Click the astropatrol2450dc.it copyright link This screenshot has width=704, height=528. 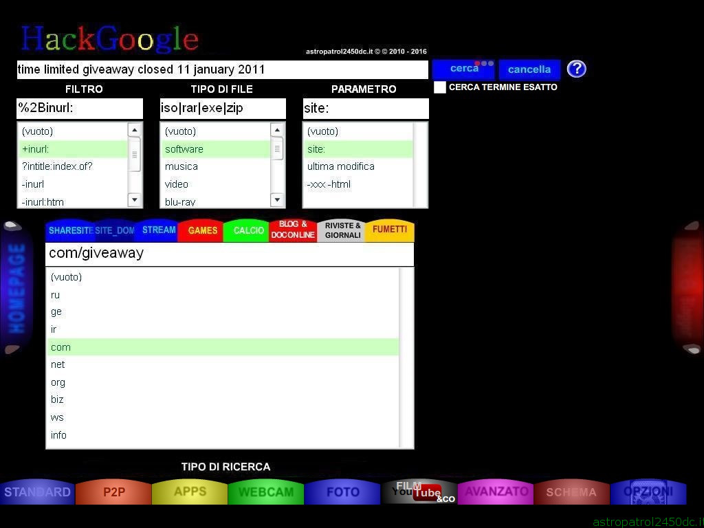point(366,52)
